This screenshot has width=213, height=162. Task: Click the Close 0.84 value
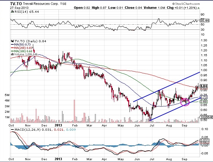coord(133,8)
